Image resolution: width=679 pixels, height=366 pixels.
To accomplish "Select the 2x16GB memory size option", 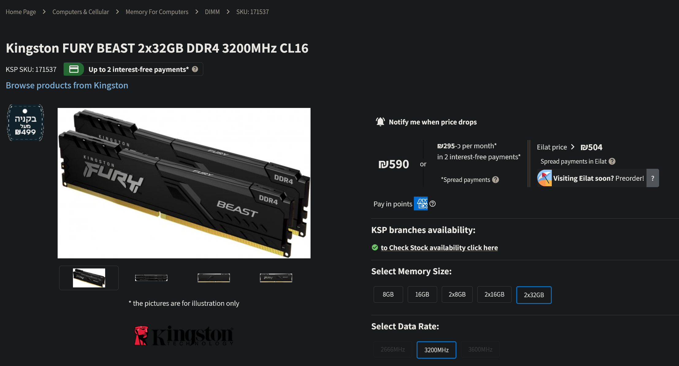I will click(x=494, y=294).
